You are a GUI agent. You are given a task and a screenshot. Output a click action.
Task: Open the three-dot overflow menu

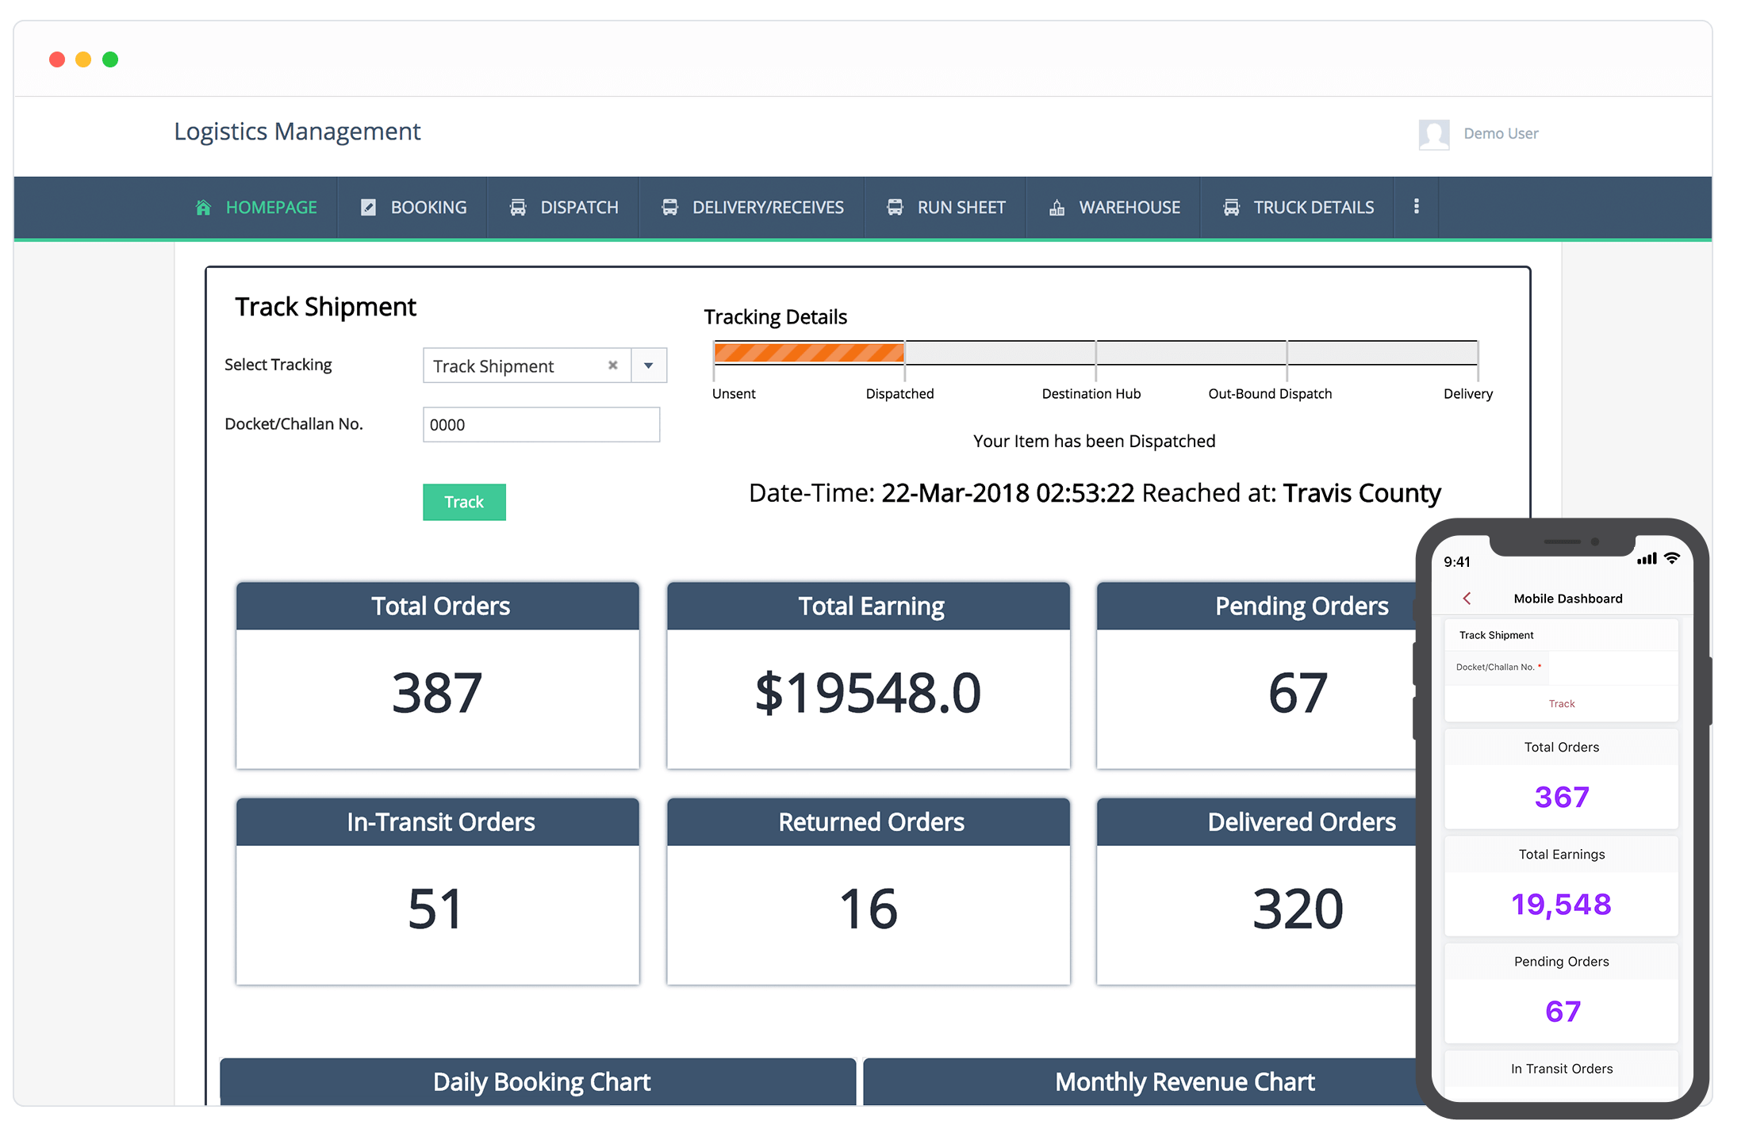(x=1416, y=207)
